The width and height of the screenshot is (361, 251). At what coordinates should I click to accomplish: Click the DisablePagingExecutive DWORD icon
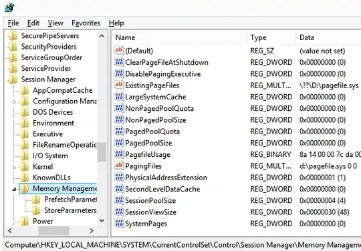click(119, 73)
